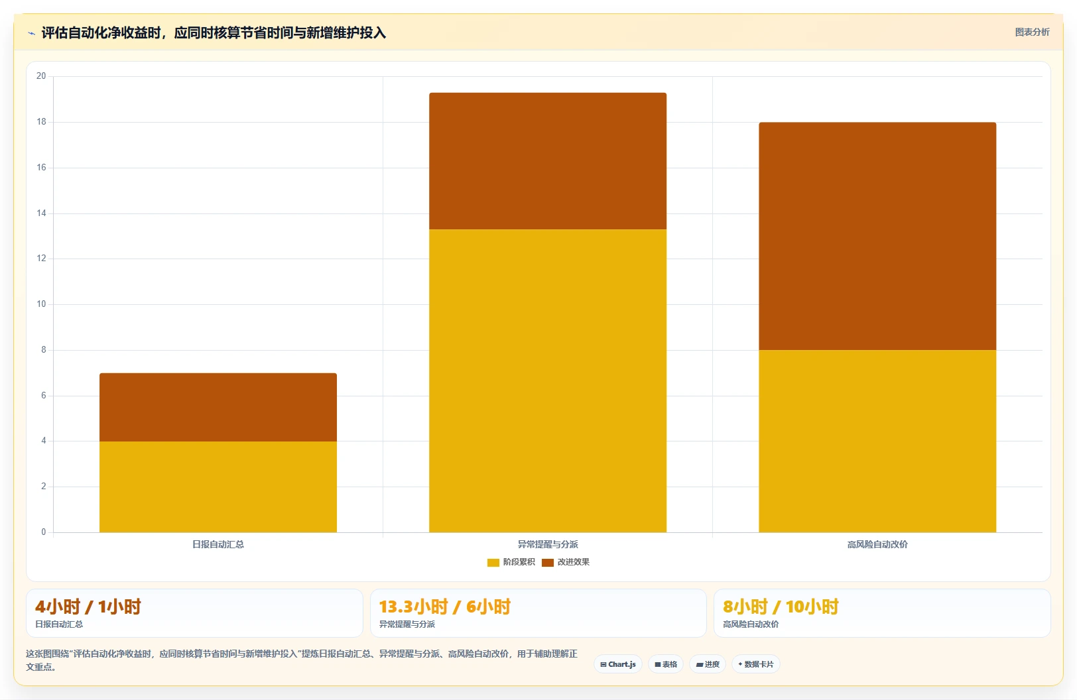Viewport: 1077px width, 700px height.
Task: Select the 进度 chip
Action: coord(708,664)
